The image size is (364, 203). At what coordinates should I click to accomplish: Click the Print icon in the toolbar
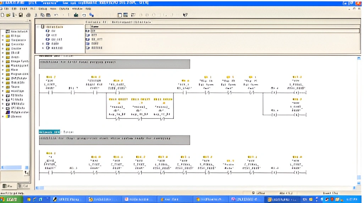(28, 15)
